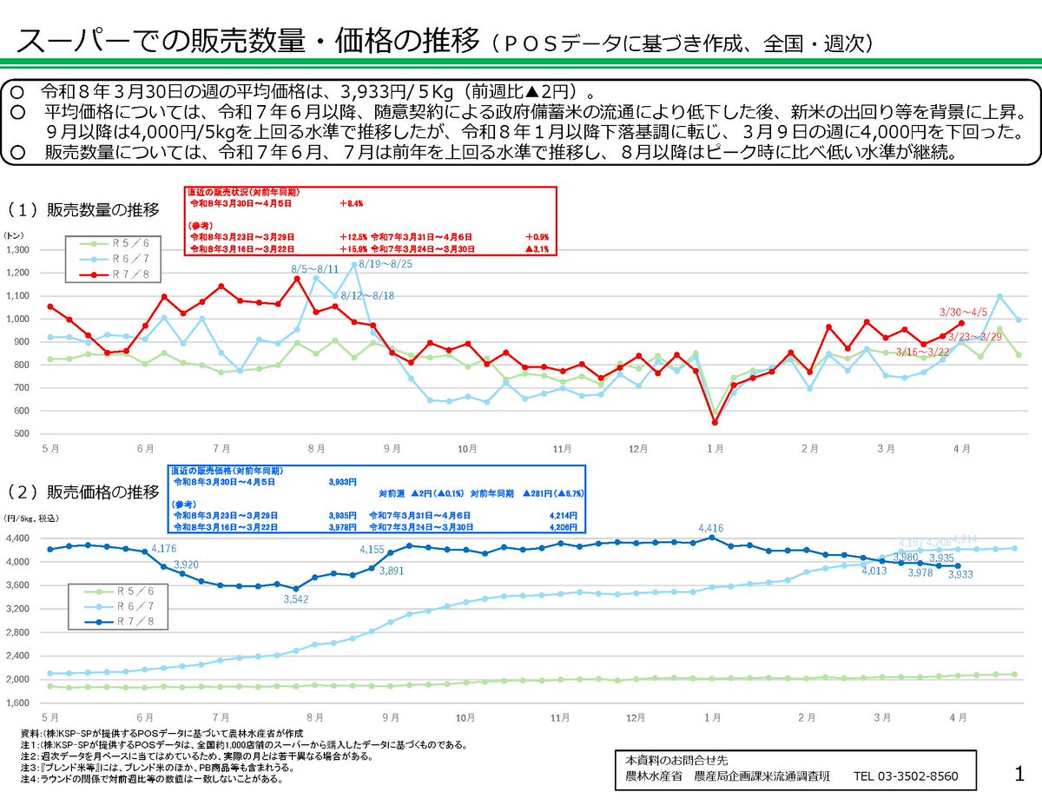This screenshot has height=805, width=1042.
Task: Click the peak price label '4,416'
Action: point(711,527)
